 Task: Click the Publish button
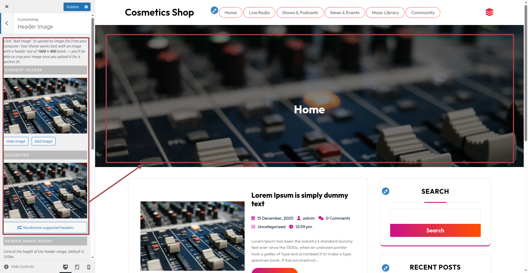point(73,7)
